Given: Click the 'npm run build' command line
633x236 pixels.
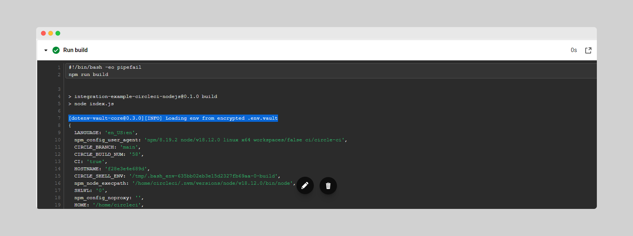Looking at the screenshot, I should 88,74.
